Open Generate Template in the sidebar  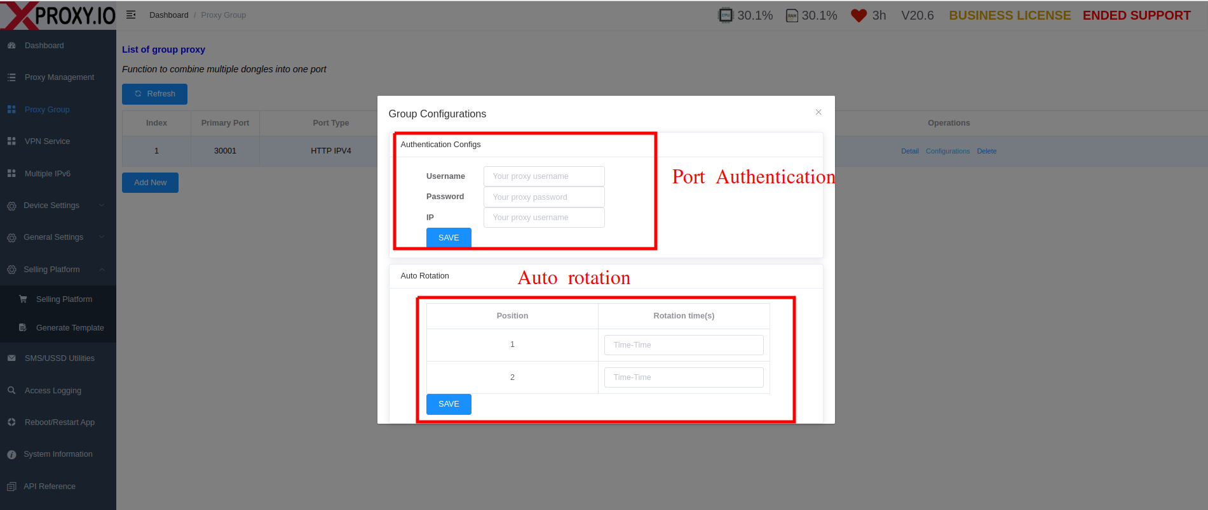coord(70,328)
